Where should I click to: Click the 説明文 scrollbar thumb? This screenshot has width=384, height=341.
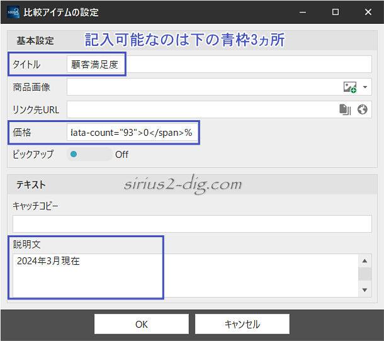click(364, 274)
